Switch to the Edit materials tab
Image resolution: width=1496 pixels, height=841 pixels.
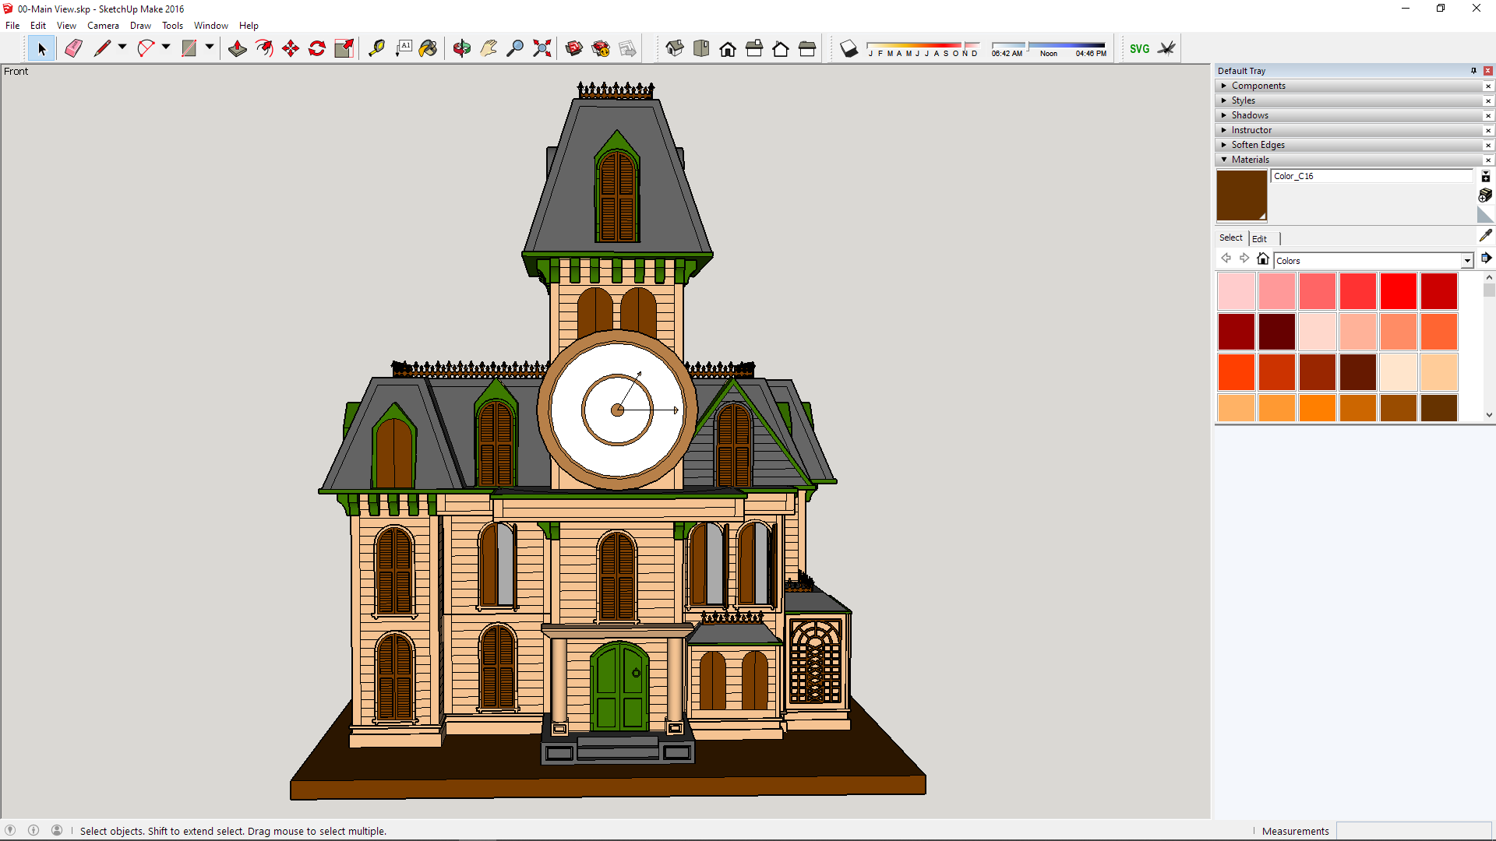tap(1259, 238)
